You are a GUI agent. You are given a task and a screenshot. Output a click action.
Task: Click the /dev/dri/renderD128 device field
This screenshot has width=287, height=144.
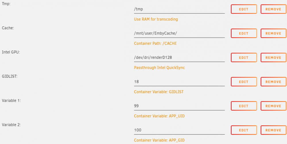click(x=179, y=57)
